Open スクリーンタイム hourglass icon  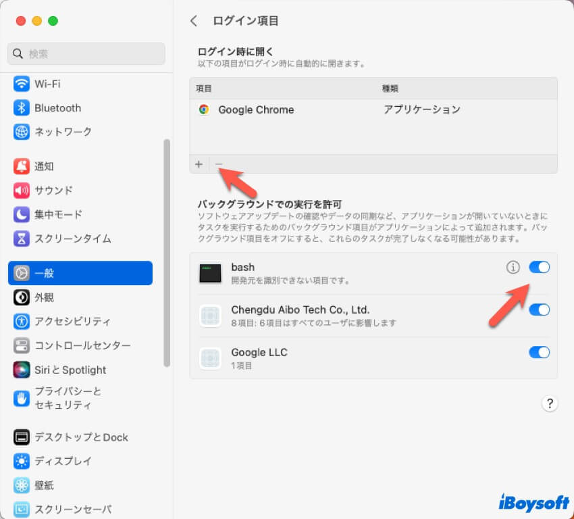pos(21,239)
